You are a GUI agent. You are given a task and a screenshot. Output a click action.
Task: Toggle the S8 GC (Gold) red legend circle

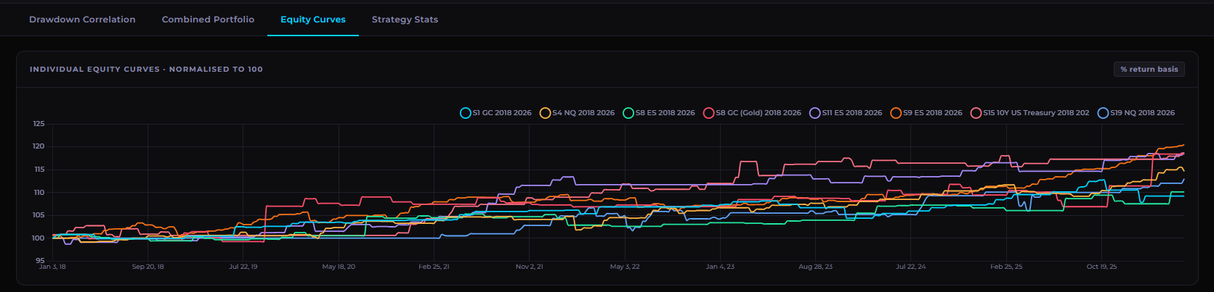click(708, 113)
